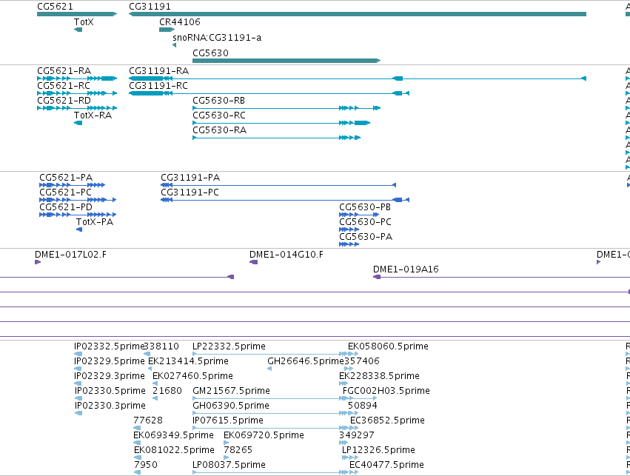Click the CG5621-RC transcript label

64,86
